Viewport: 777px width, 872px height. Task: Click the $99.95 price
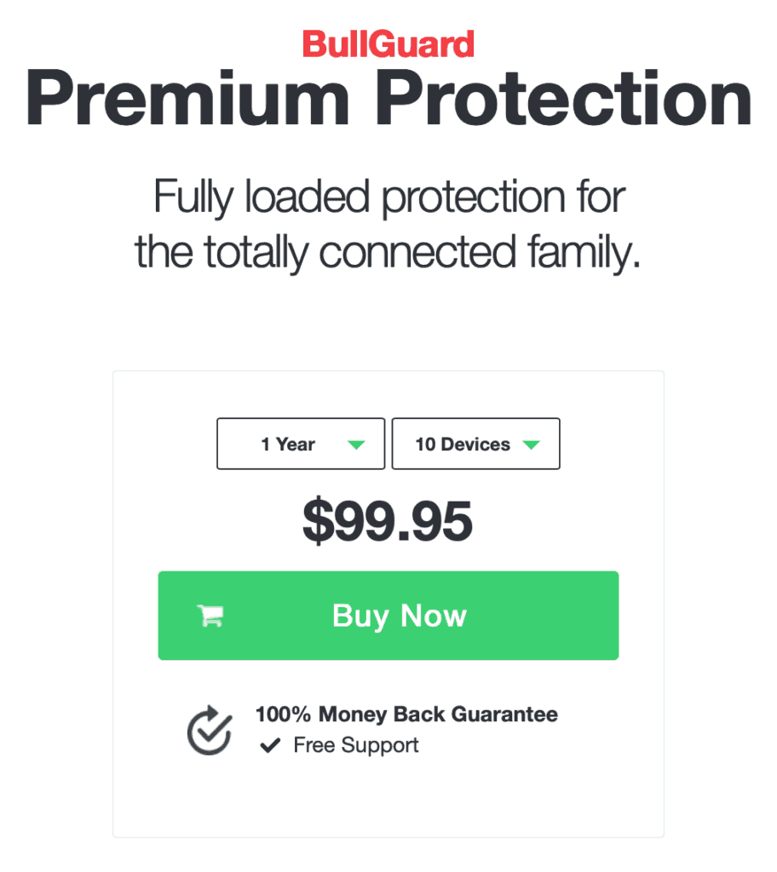(x=388, y=521)
